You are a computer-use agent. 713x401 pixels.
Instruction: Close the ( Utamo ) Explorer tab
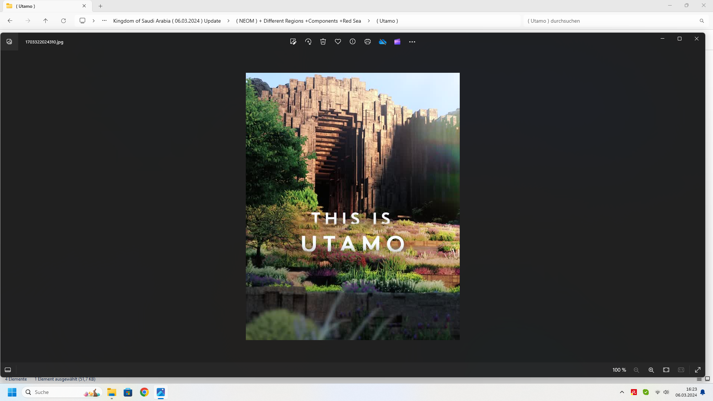click(84, 6)
